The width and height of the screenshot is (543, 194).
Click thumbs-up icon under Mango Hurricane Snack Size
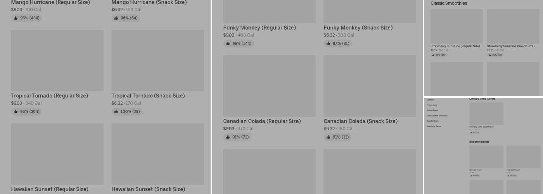(116, 18)
